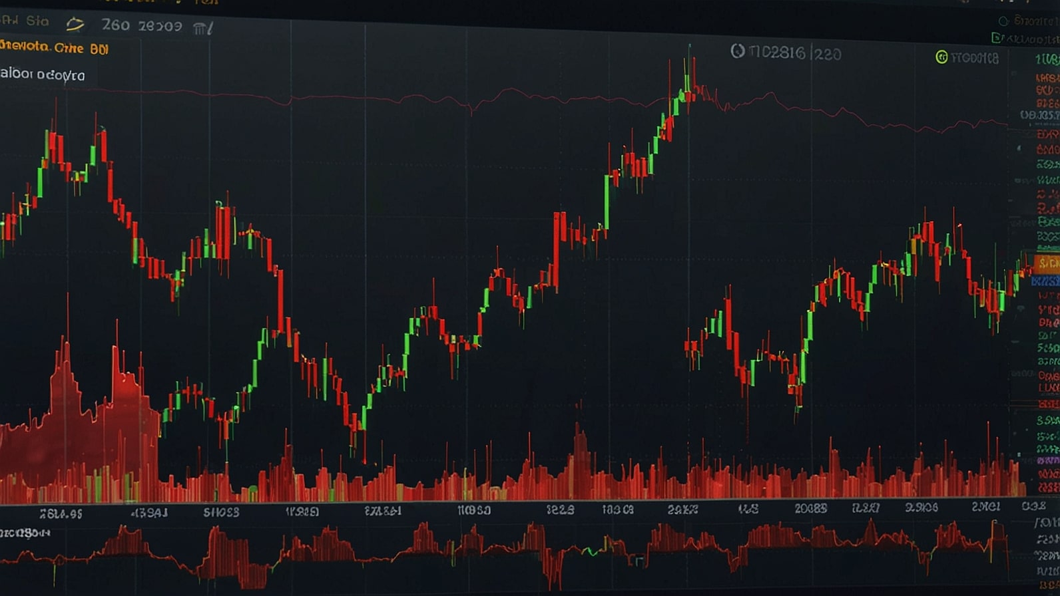Click the blue price tag on the right axis
The width and height of the screenshot is (1060, 596).
click(x=1045, y=282)
